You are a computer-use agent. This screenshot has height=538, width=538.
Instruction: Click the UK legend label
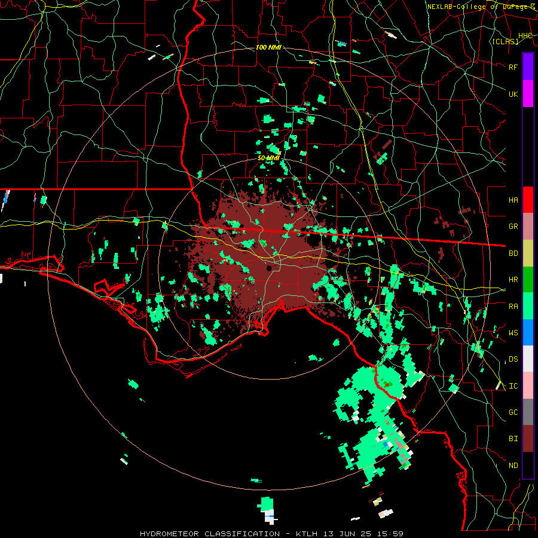(x=513, y=94)
